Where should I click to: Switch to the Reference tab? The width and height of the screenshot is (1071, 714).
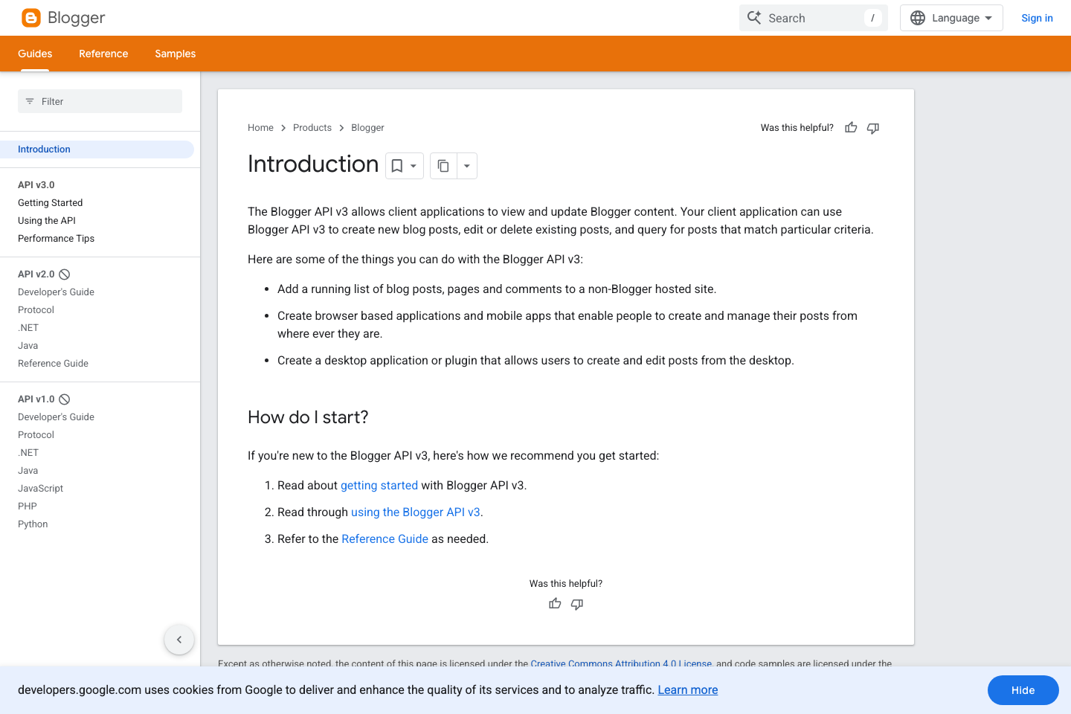click(103, 54)
